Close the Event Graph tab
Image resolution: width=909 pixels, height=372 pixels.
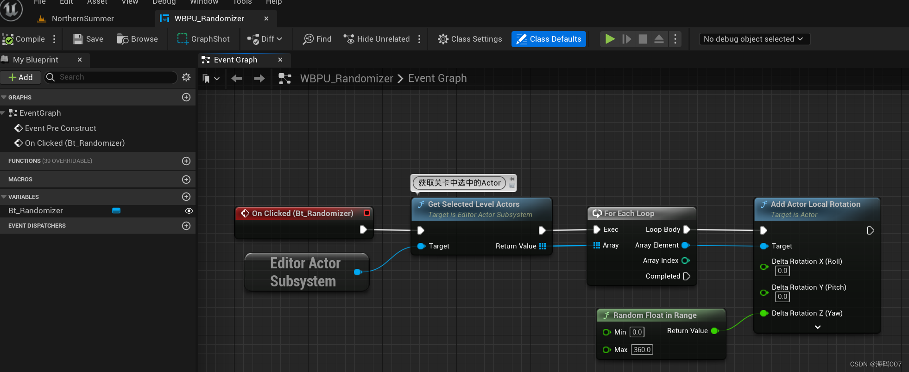(x=280, y=60)
